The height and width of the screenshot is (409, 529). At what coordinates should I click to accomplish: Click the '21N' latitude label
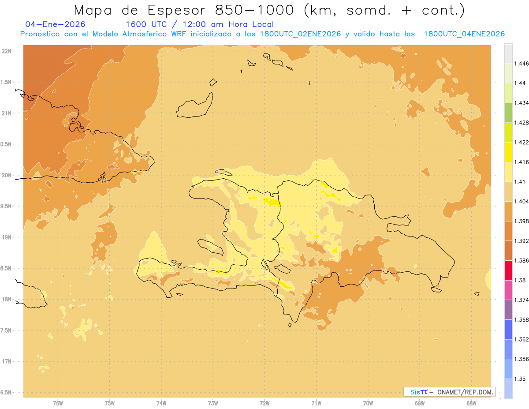7,113
